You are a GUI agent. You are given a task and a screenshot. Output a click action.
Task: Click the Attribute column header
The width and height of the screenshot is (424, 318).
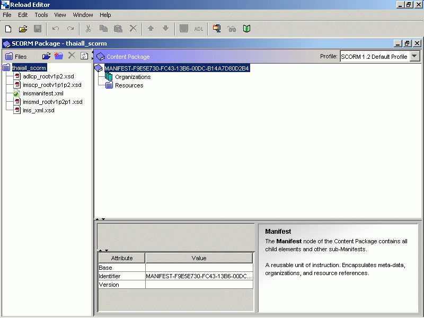coord(121,258)
